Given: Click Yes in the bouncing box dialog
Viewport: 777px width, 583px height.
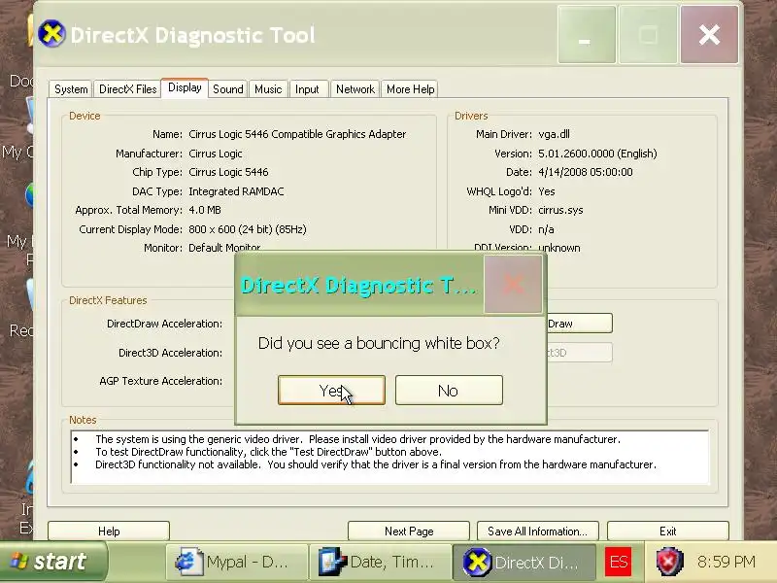Looking at the screenshot, I should point(331,391).
